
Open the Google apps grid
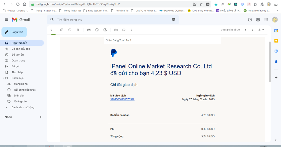266,20
